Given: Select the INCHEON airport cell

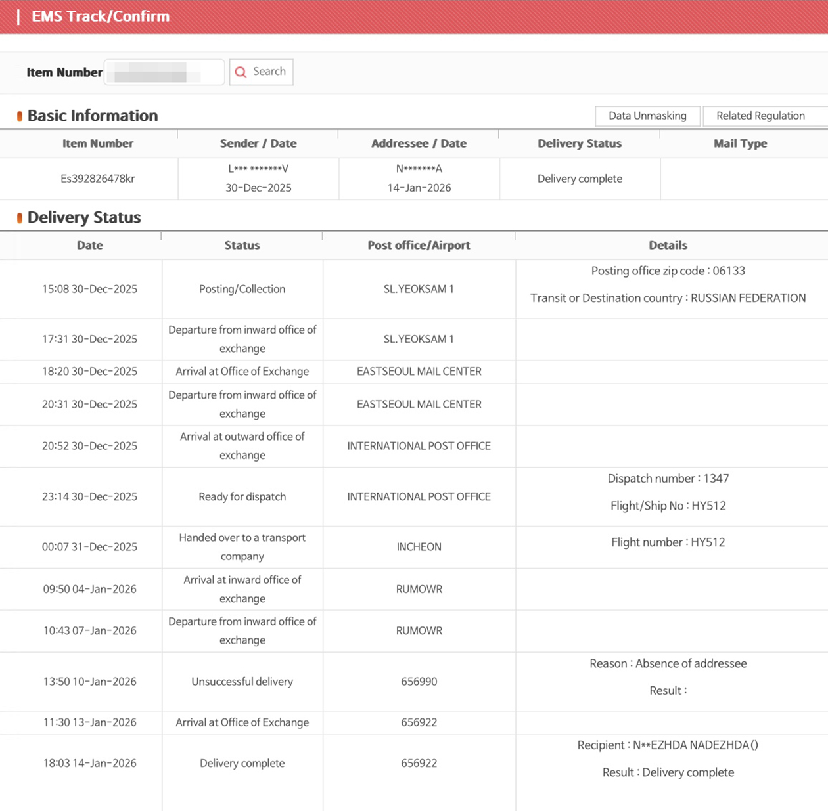Looking at the screenshot, I should 419,547.
